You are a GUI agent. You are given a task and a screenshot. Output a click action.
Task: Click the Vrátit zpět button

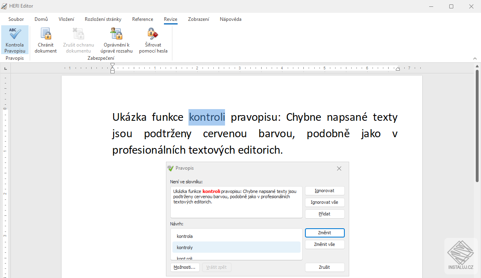(217, 267)
